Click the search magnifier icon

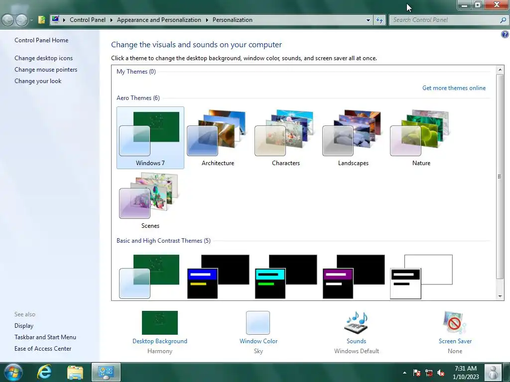[503, 20]
